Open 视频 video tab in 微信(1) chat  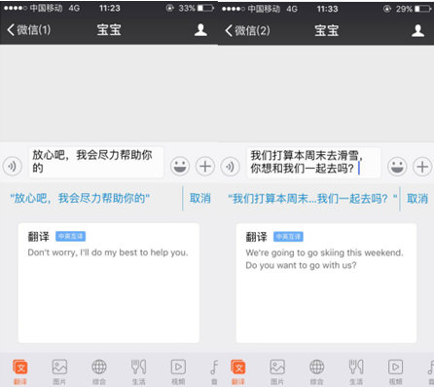[x=178, y=371]
